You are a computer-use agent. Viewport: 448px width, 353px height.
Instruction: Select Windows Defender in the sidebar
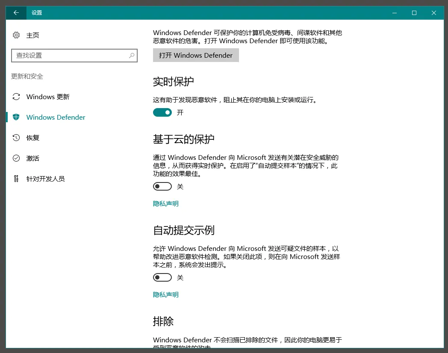pos(56,118)
